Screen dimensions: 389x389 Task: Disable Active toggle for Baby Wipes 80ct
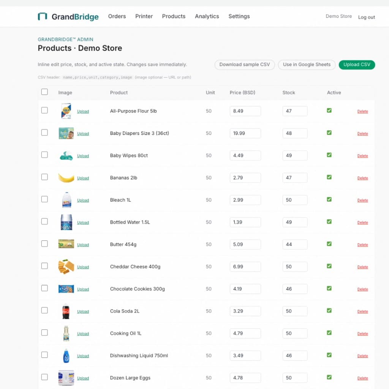[329, 155]
